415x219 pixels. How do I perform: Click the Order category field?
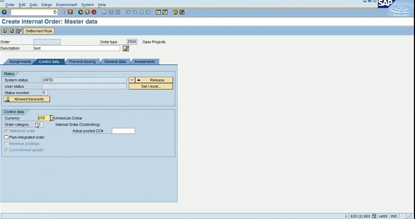coord(40,124)
